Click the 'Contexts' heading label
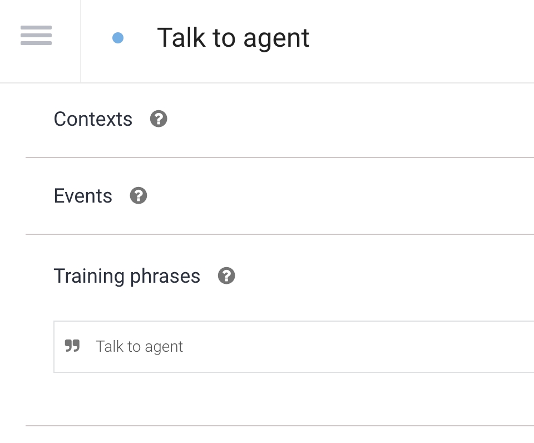 coord(93,119)
